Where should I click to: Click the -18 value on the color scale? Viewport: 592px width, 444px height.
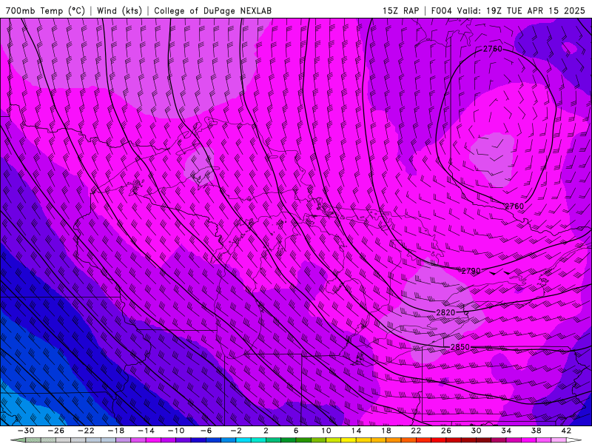click(116, 431)
